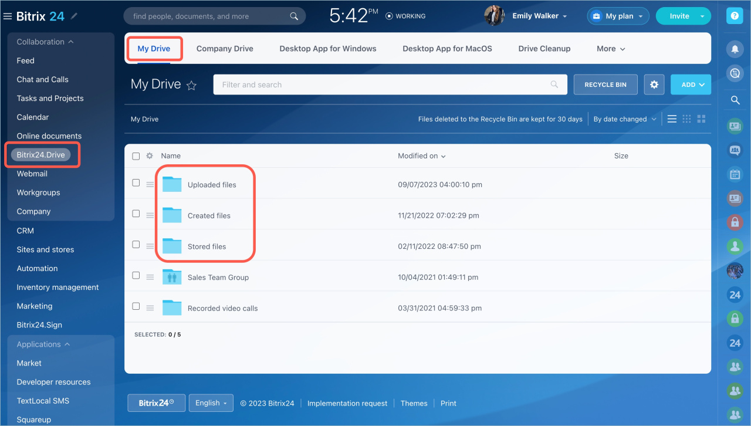Check the Sales Team Group row checkbox
The width and height of the screenshot is (751, 426).
(136, 275)
